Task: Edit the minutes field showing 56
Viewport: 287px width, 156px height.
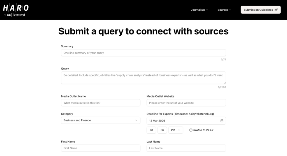Action: [162, 130]
